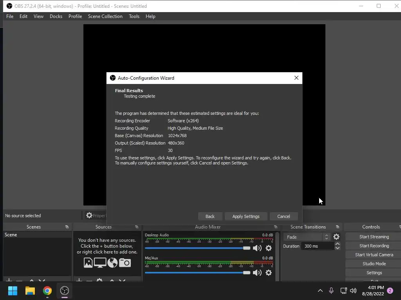Open Windows Start menu
The width and height of the screenshot is (401, 300).
point(13,291)
